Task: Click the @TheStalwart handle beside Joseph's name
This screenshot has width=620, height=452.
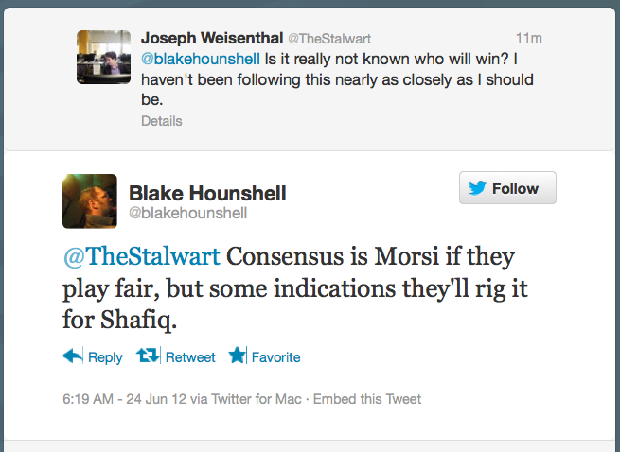Action: click(x=328, y=39)
